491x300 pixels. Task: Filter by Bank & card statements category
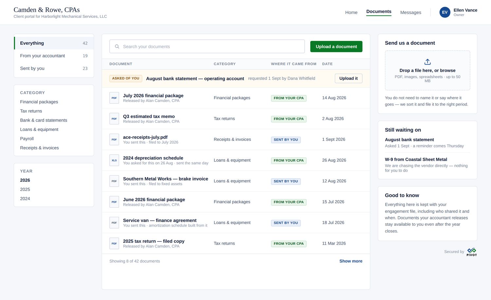(x=44, y=120)
